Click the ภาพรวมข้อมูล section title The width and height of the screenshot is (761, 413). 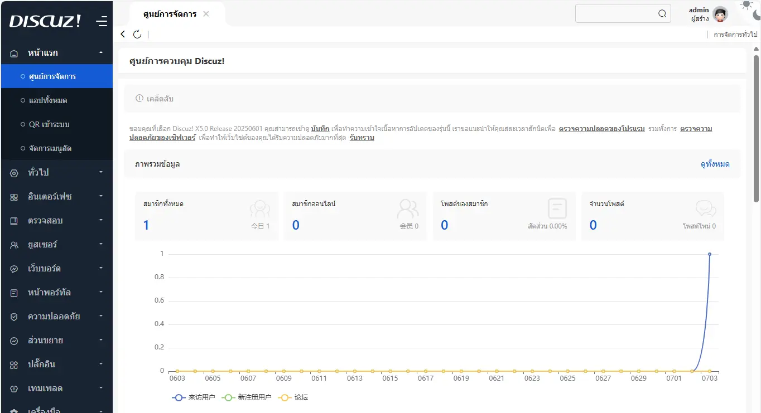(157, 164)
